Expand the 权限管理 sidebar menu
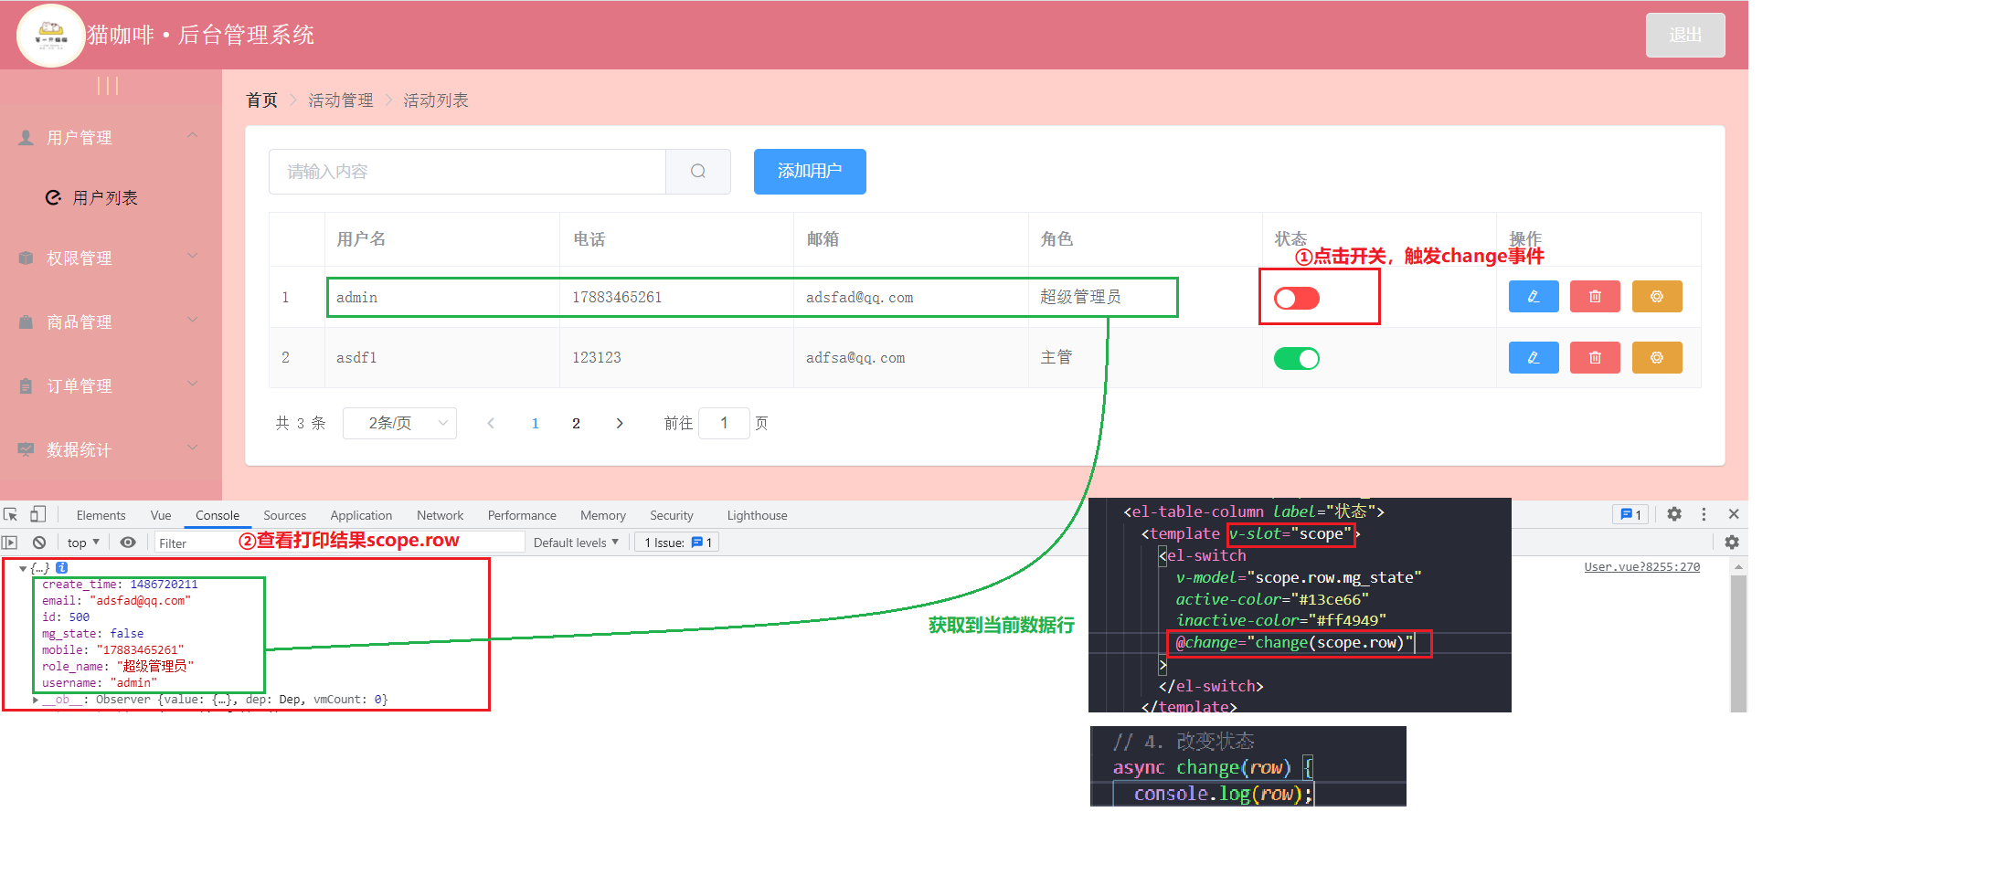The height and width of the screenshot is (875, 1996). tap(80, 258)
